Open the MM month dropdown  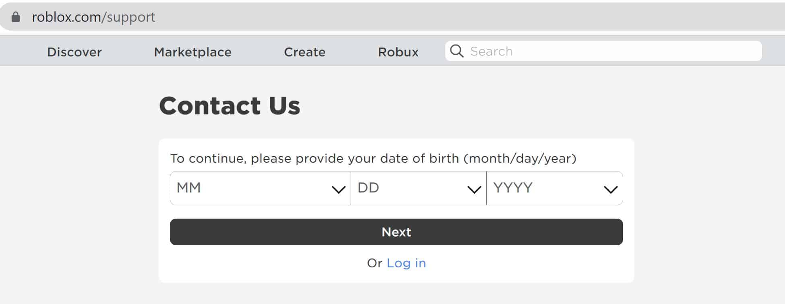(x=260, y=188)
